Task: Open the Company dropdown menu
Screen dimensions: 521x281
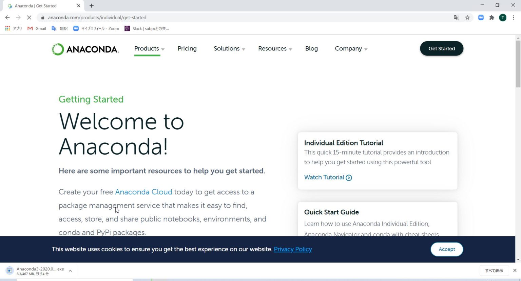Action: [x=351, y=48]
